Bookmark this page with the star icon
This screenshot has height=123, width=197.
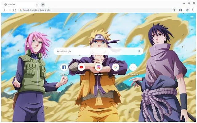pos(175,10)
